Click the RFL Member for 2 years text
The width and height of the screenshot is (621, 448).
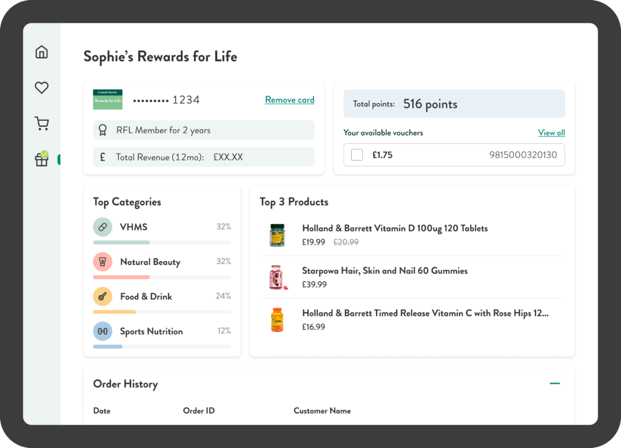(163, 131)
